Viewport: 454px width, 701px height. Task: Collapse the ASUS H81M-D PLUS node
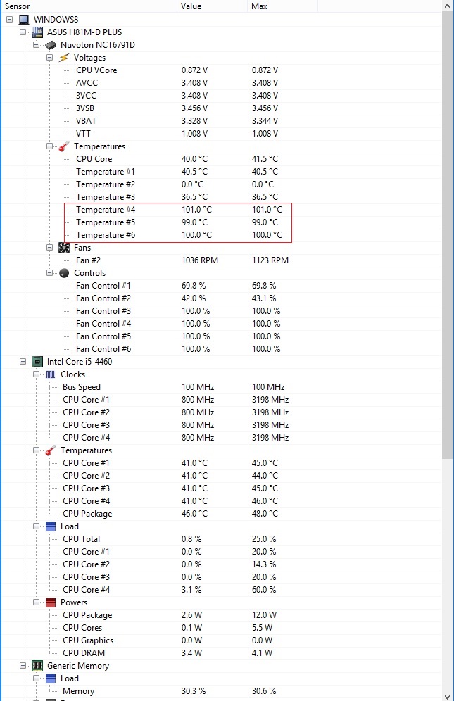pyautogui.click(x=23, y=32)
